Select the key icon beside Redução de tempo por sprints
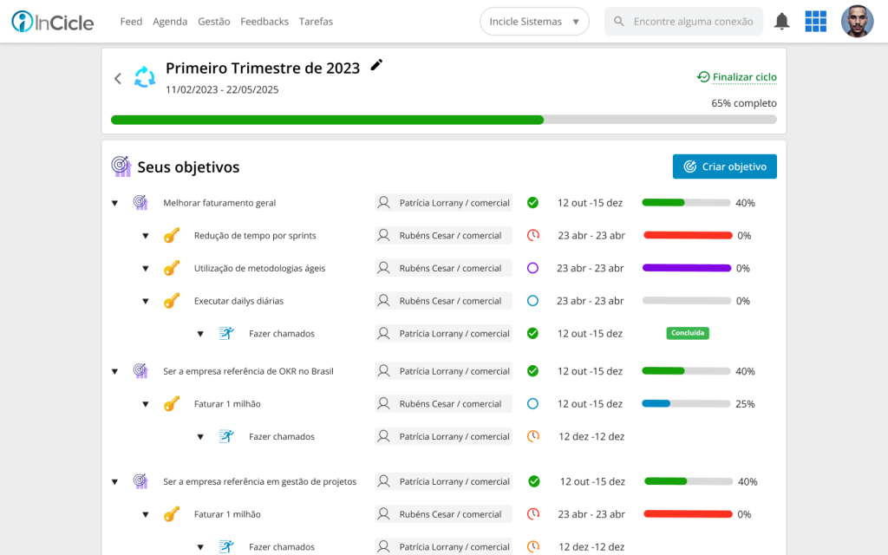This screenshot has height=555, width=888. coord(171,234)
